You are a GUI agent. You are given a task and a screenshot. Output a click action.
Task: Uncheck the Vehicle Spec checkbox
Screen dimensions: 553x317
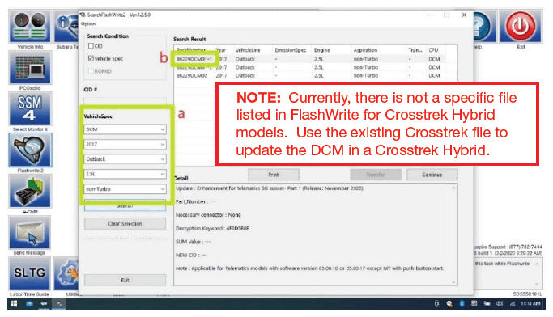(x=91, y=58)
